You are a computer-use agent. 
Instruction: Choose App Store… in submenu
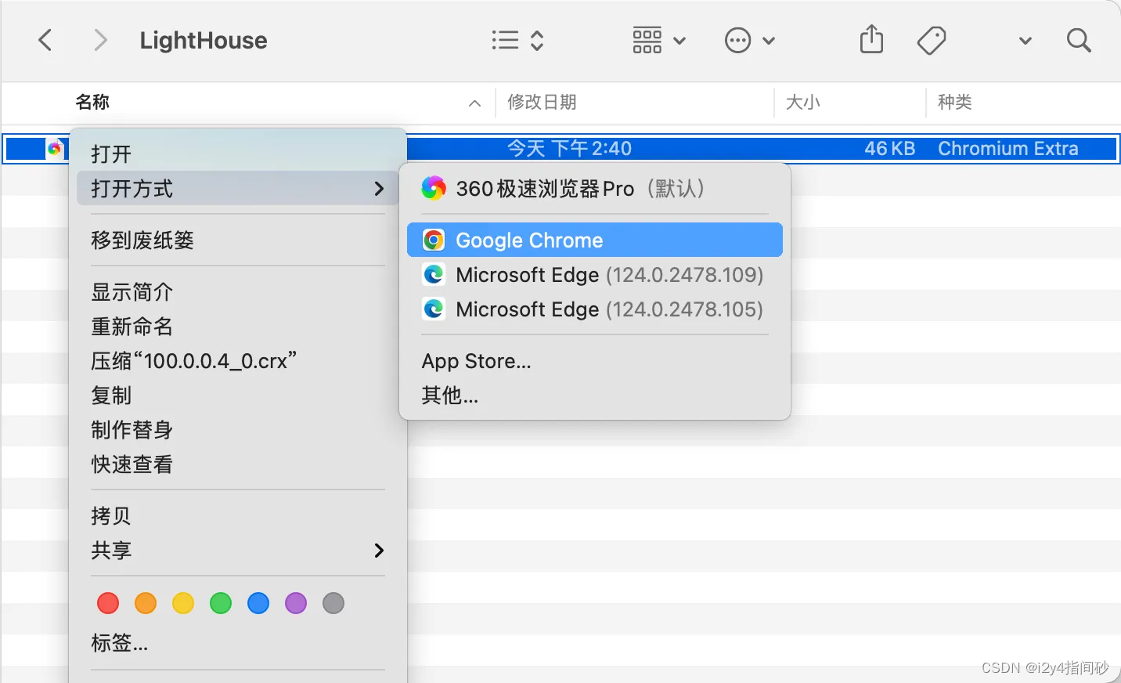[595, 360]
